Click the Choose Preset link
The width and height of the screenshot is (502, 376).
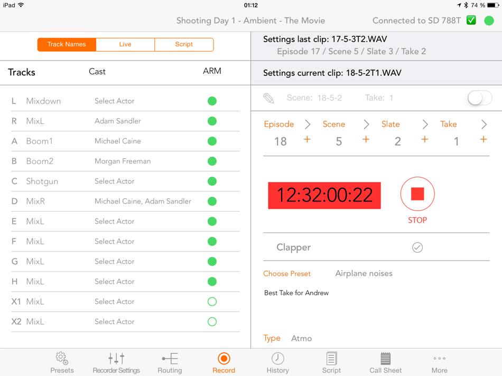tap(287, 273)
